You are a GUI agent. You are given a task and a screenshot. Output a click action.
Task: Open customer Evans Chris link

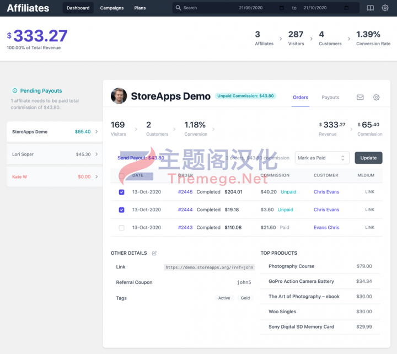pyautogui.click(x=326, y=228)
